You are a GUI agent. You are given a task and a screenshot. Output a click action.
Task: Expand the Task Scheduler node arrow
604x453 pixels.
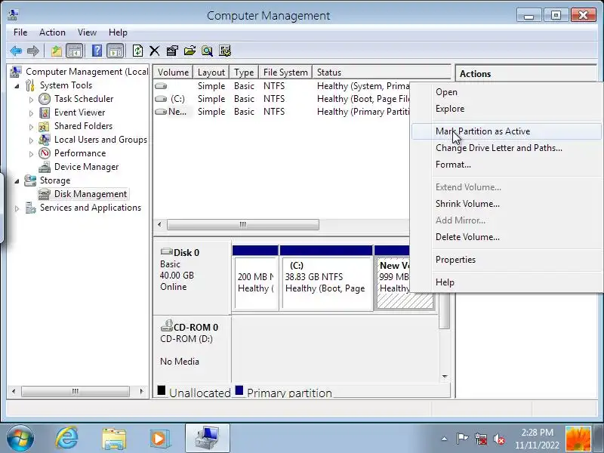coord(31,100)
